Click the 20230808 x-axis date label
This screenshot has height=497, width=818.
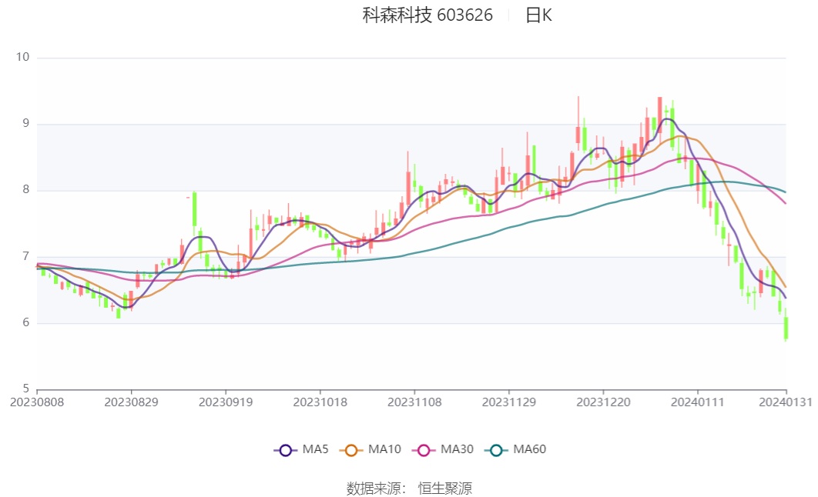[x=37, y=402]
